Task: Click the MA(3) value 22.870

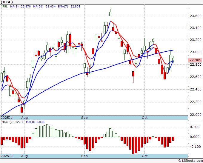Action: pos(26,6)
